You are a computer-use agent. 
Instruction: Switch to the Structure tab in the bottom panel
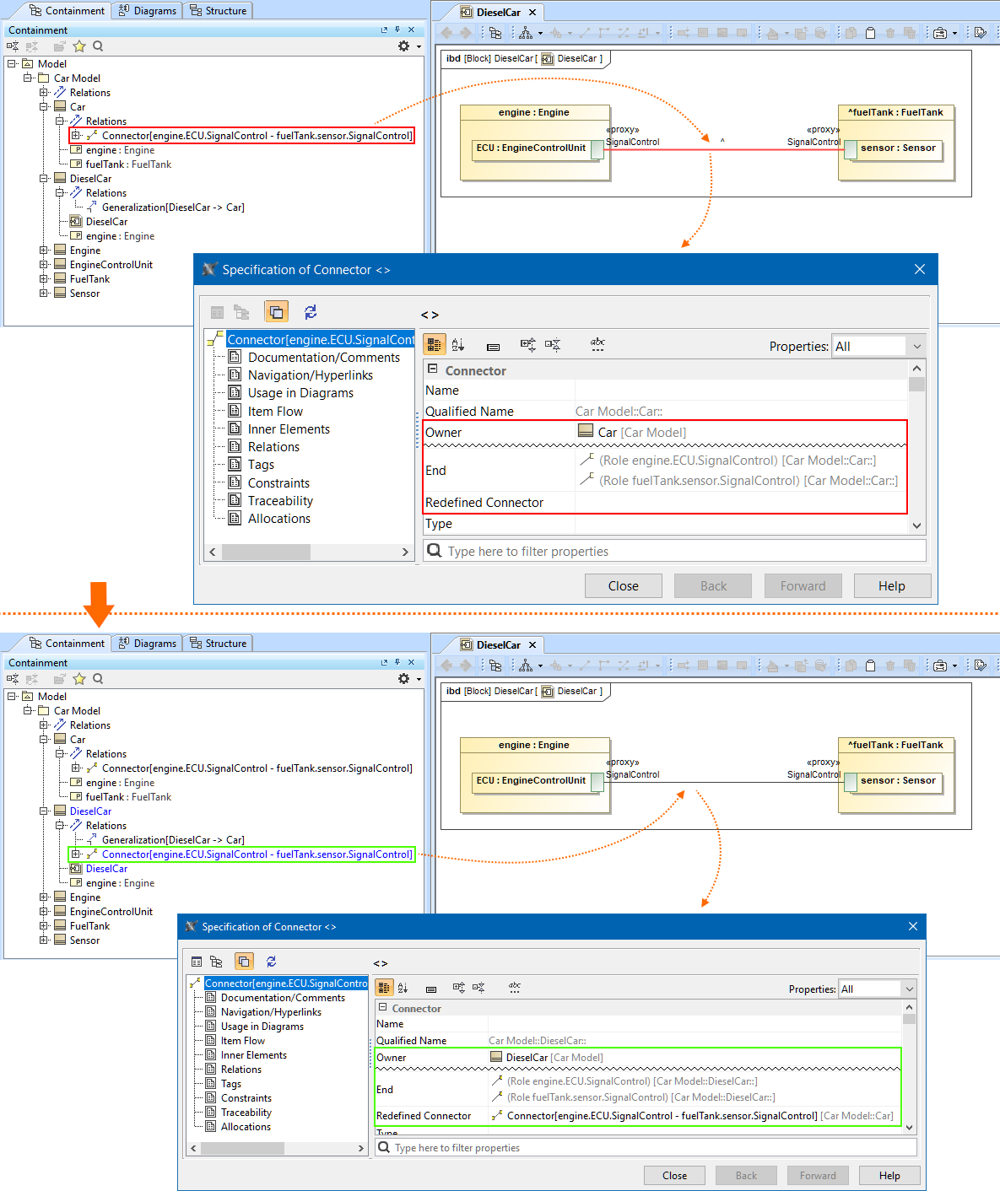[x=218, y=644]
